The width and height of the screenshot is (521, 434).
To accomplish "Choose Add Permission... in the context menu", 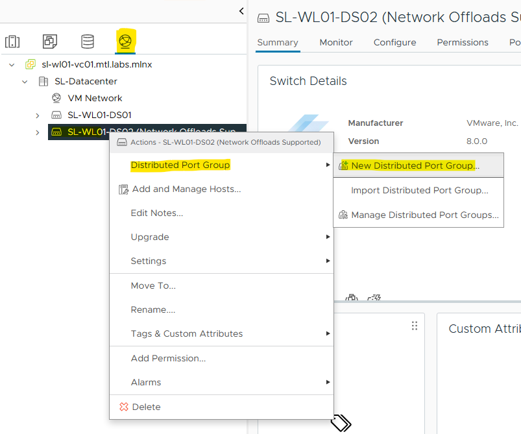I will click(221, 358).
